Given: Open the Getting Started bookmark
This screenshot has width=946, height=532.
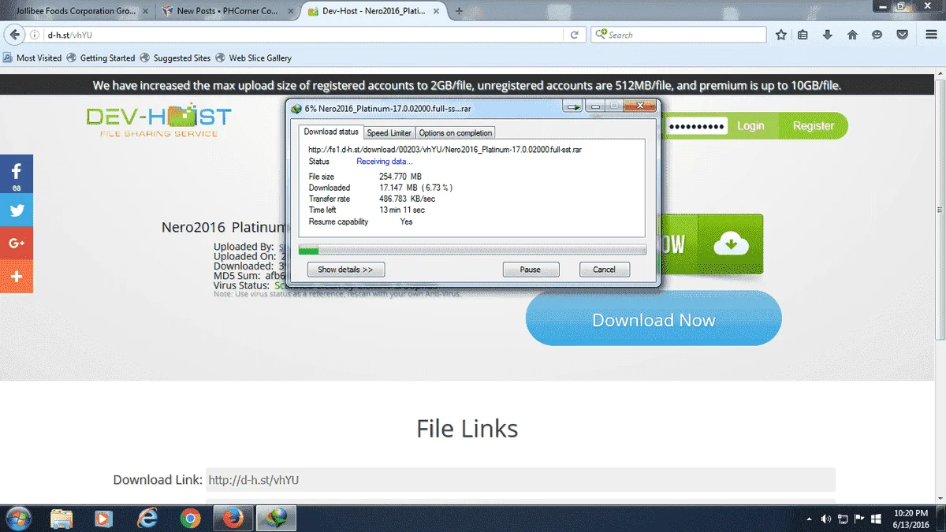Looking at the screenshot, I should coord(101,58).
